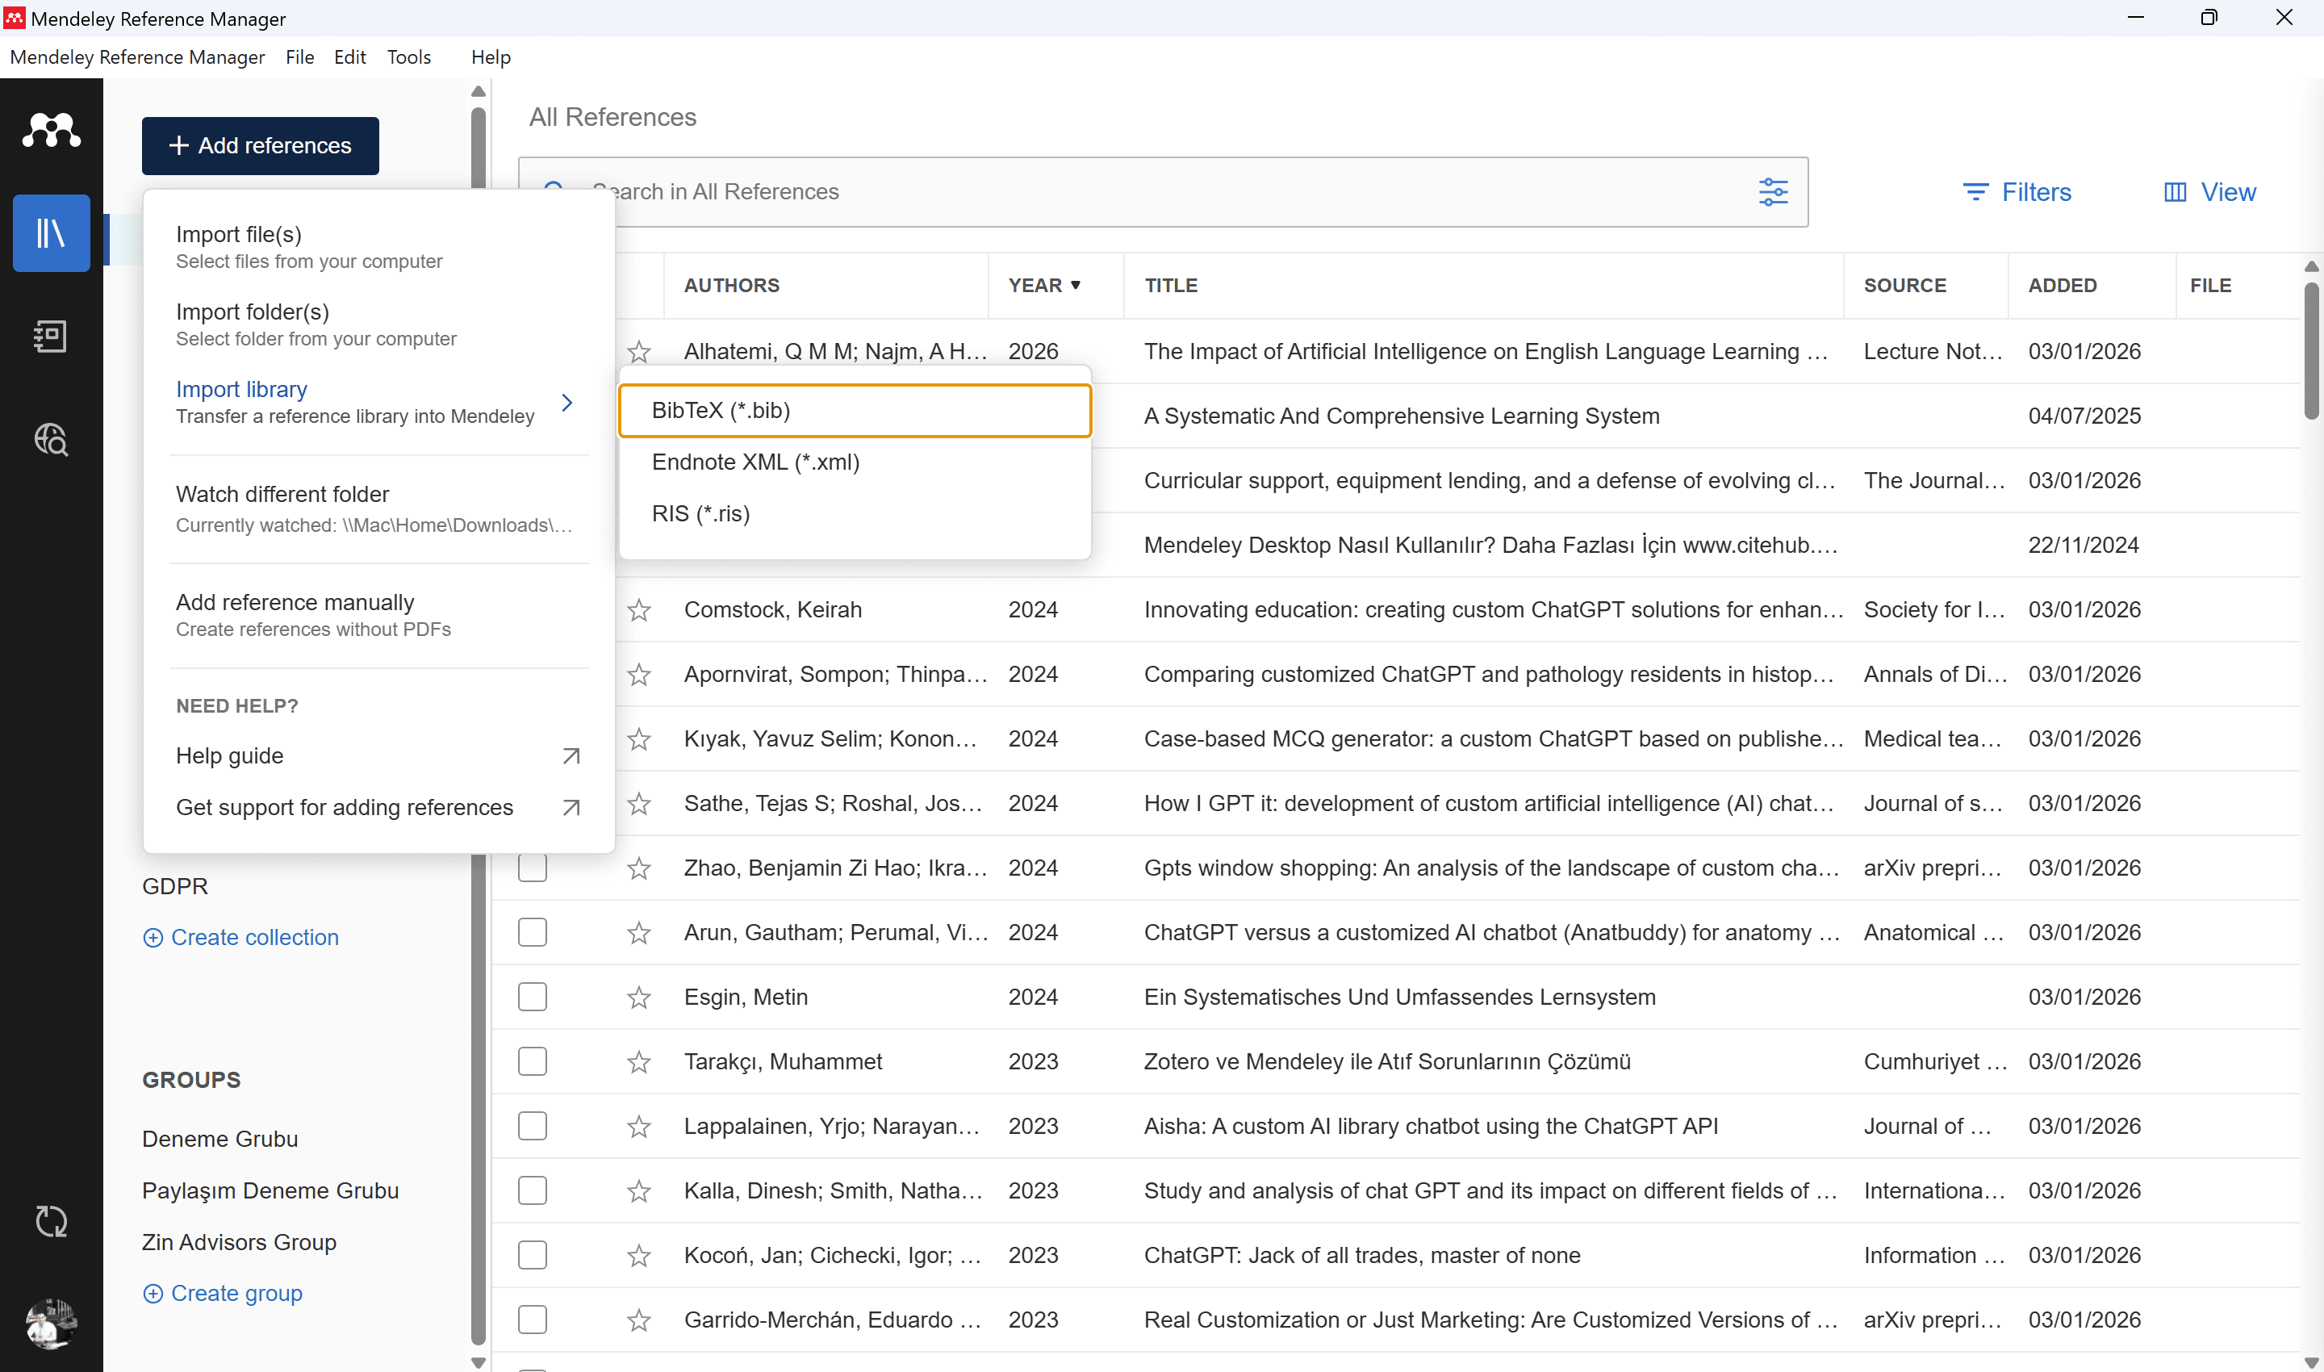This screenshot has width=2324, height=1372.
Task: Open the Tools menu
Action: (408, 57)
